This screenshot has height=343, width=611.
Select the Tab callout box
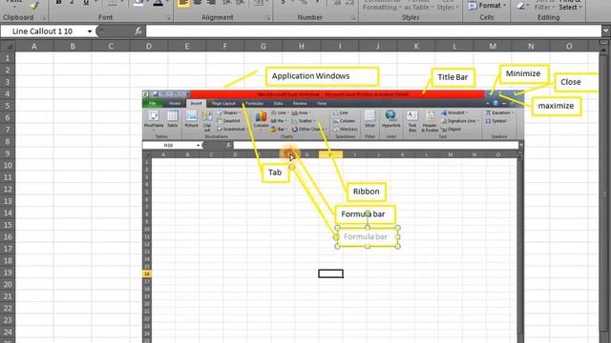point(275,172)
